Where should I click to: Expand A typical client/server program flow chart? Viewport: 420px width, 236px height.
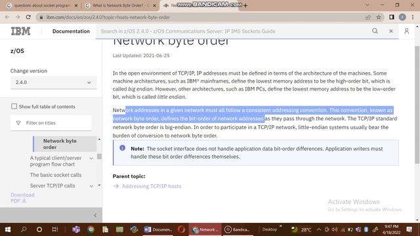point(91,159)
